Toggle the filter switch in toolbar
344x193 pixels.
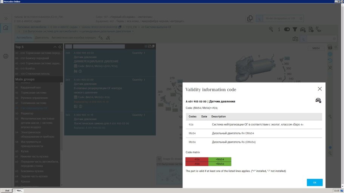(287, 29)
